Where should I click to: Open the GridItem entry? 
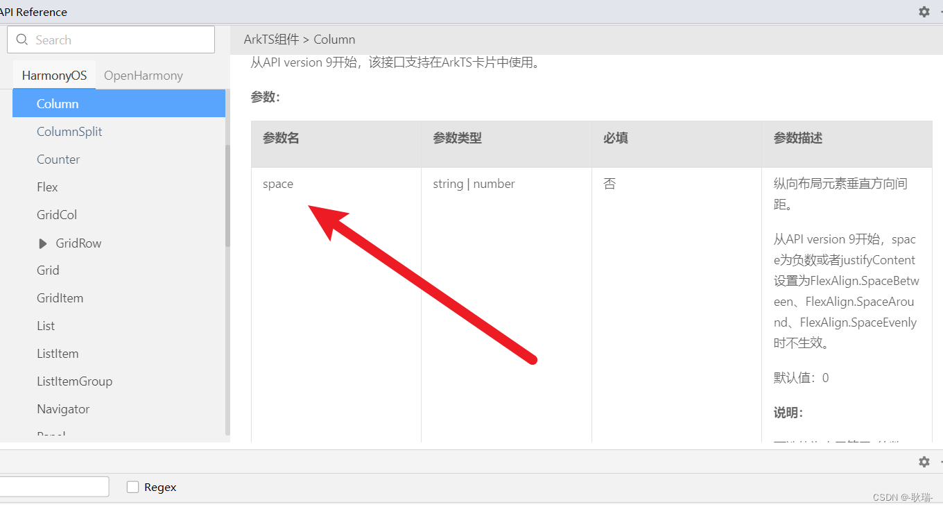(60, 297)
